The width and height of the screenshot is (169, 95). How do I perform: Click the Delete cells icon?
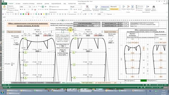pos(128,7)
